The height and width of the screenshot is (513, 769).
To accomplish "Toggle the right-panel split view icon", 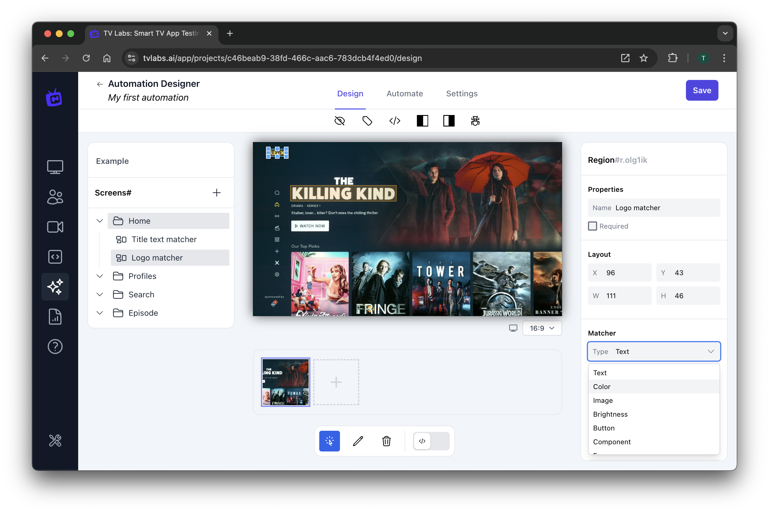I will pos(449,121).
